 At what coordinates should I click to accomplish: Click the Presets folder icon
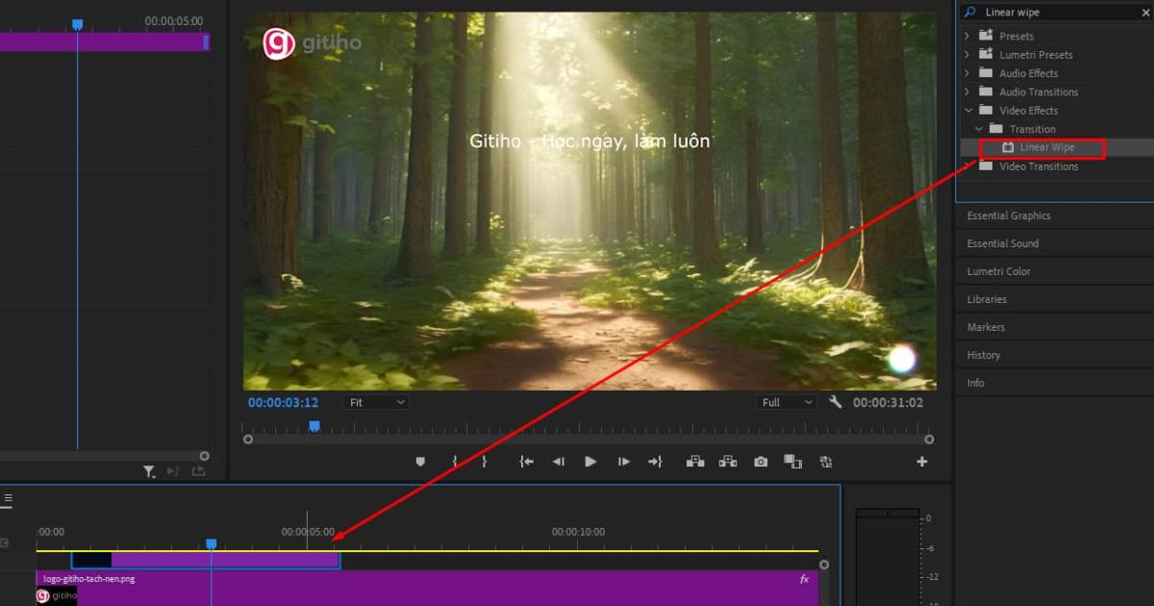coord(986,36)
